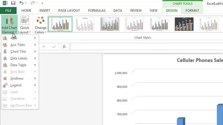Image resolution: width=223 pixels, height=125 pixels.
Task: Select the first highlighted chart style thumbnail
Action: pos(60,24)
